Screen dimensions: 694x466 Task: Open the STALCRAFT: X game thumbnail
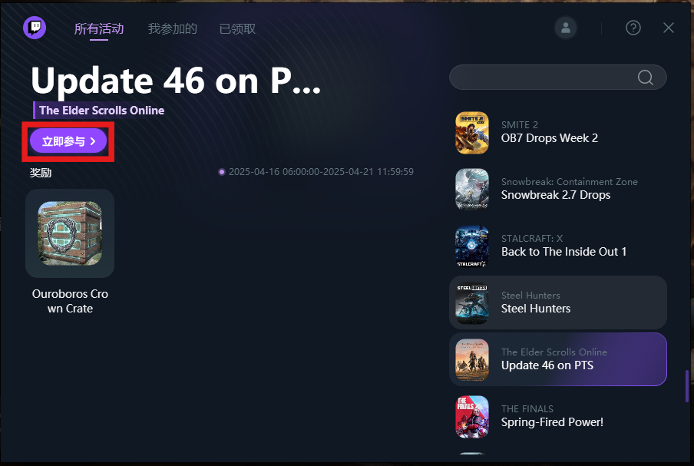point(472,246)
